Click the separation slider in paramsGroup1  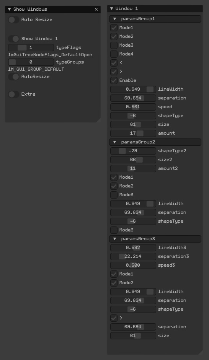pos(133,98)
